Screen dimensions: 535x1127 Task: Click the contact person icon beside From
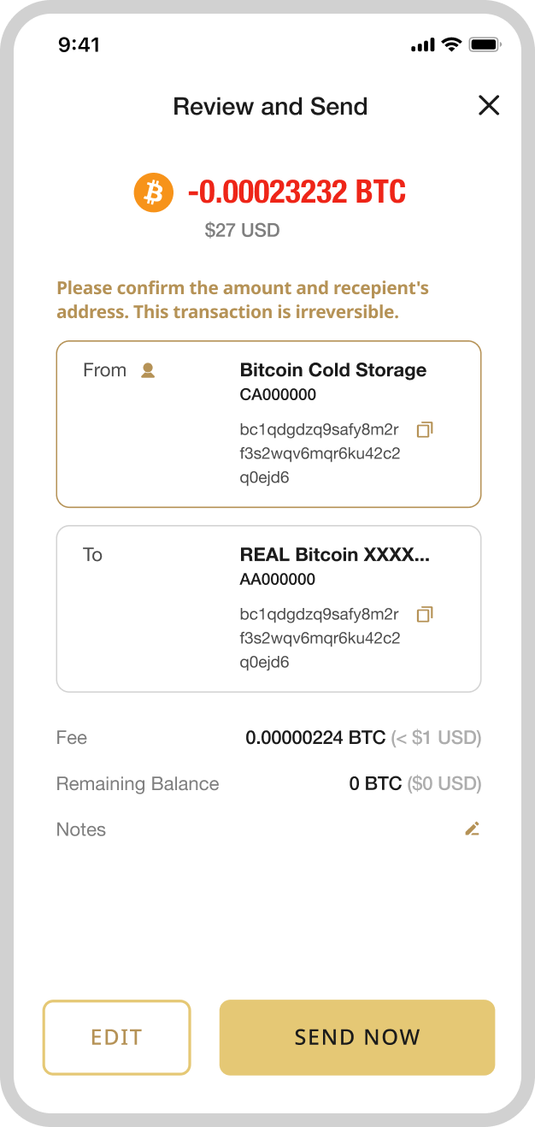click(149, 369)
